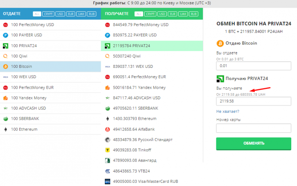Click the Авангард bank icon

pos(107,161)
